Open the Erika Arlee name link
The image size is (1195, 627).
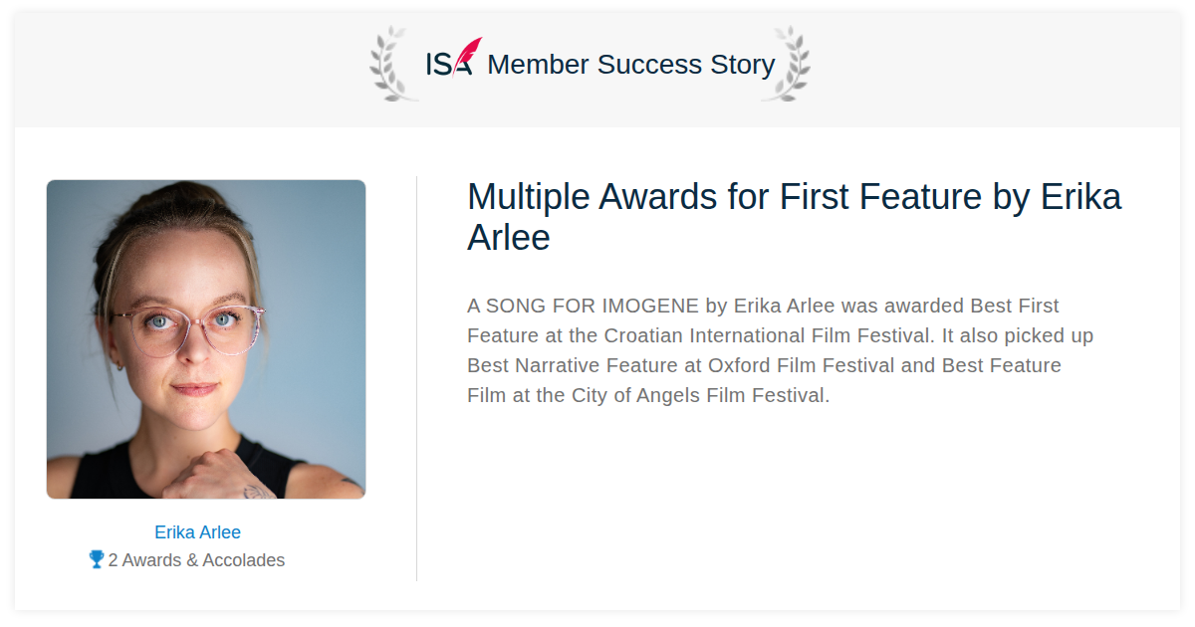(197, 532)
